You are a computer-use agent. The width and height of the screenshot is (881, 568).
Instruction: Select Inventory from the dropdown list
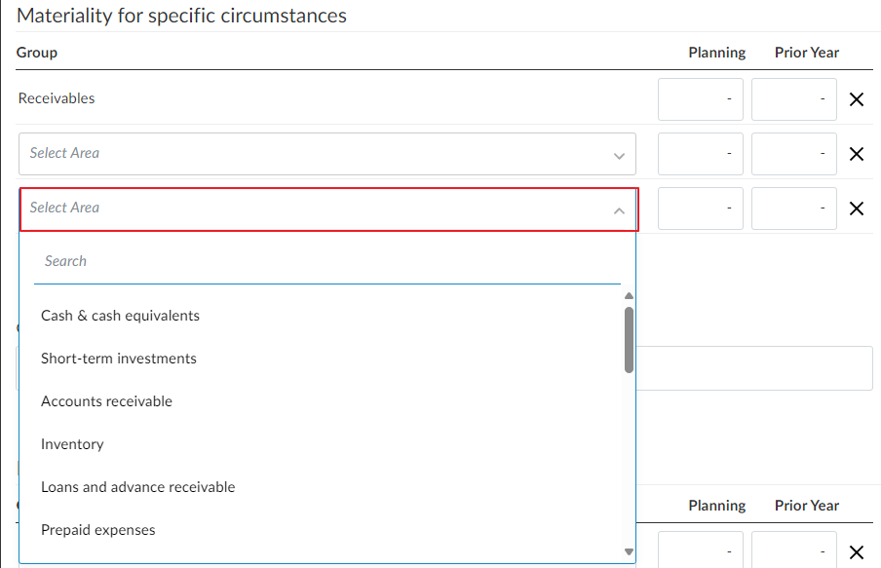coord(72,444)
